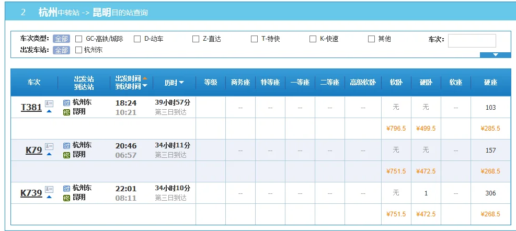Sort ascending by 出发时间 orange up arrow
This screenshot has height=231, width=516.
click(144, 78)
